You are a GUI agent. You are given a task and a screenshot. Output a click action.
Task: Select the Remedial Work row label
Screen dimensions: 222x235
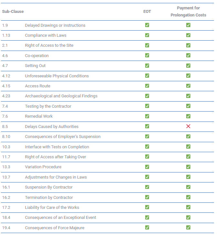[x=39, y=116]
